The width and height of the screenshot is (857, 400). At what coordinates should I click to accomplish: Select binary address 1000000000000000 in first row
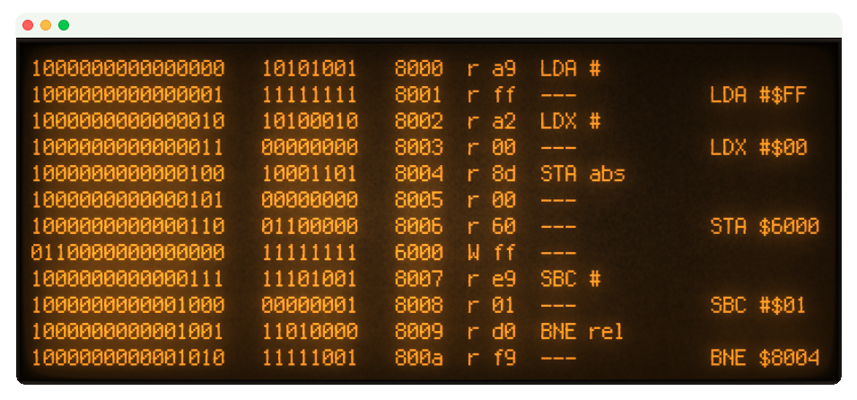click(128, 69)
